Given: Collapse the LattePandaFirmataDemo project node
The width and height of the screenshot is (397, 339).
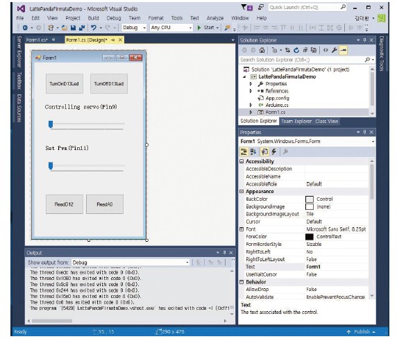Looking at the screenshot, I should [x=244, y=77].
